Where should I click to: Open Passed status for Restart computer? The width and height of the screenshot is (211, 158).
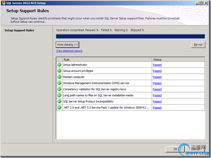pos(157,77)
